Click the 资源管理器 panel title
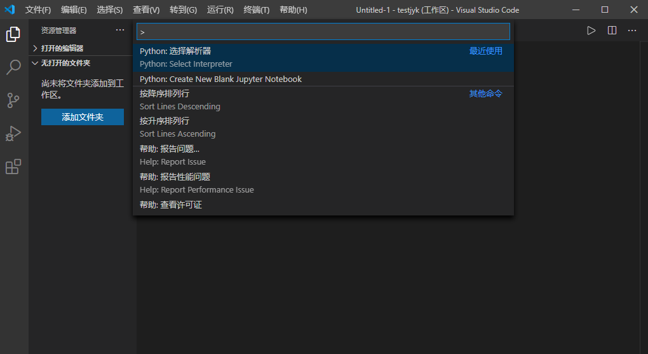The image size is (648, 354). coord(58,31)
